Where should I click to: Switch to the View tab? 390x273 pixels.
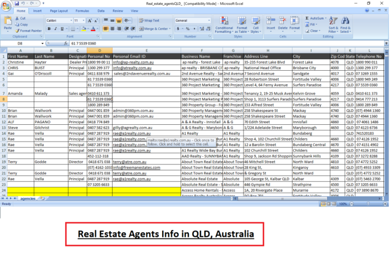point(134,11)
